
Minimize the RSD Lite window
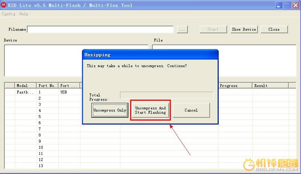tap(279, 5)
